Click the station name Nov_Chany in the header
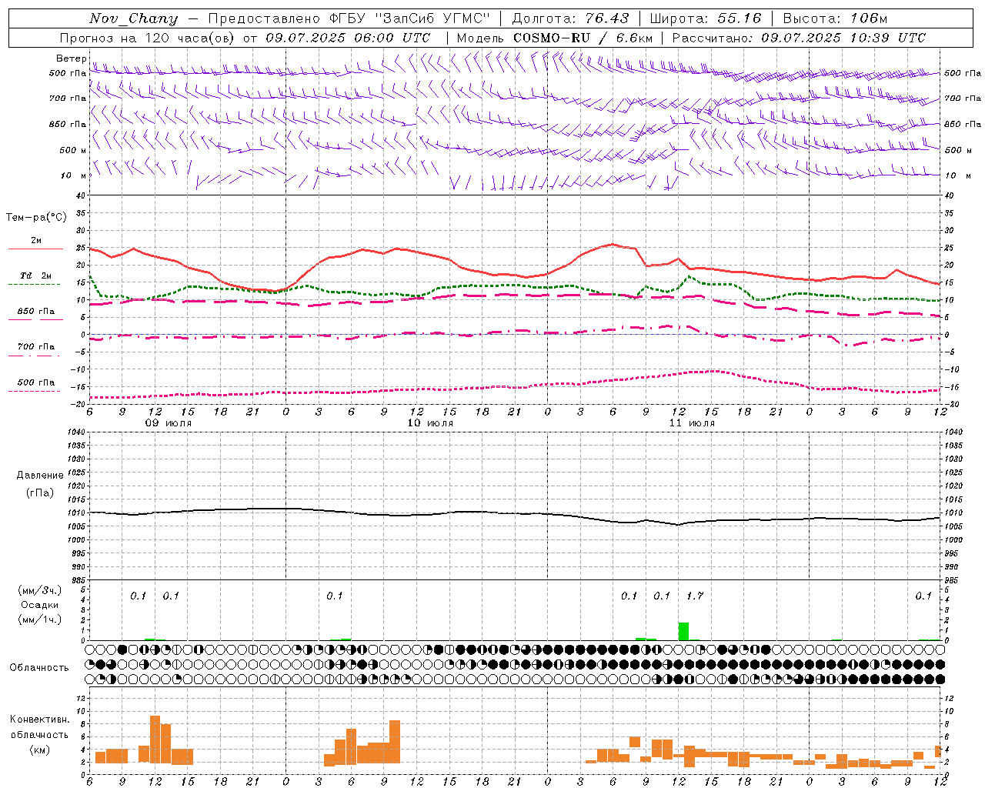The height and width of the screenshot is (788, 985). (x=133, y=18)
